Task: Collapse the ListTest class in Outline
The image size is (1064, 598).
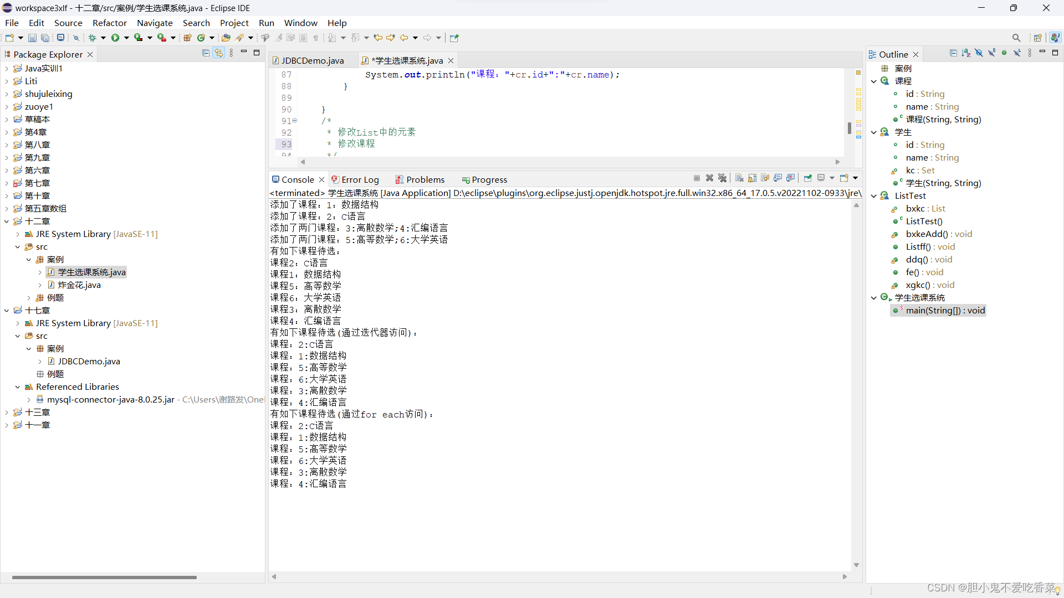Action: pos(874,196)
